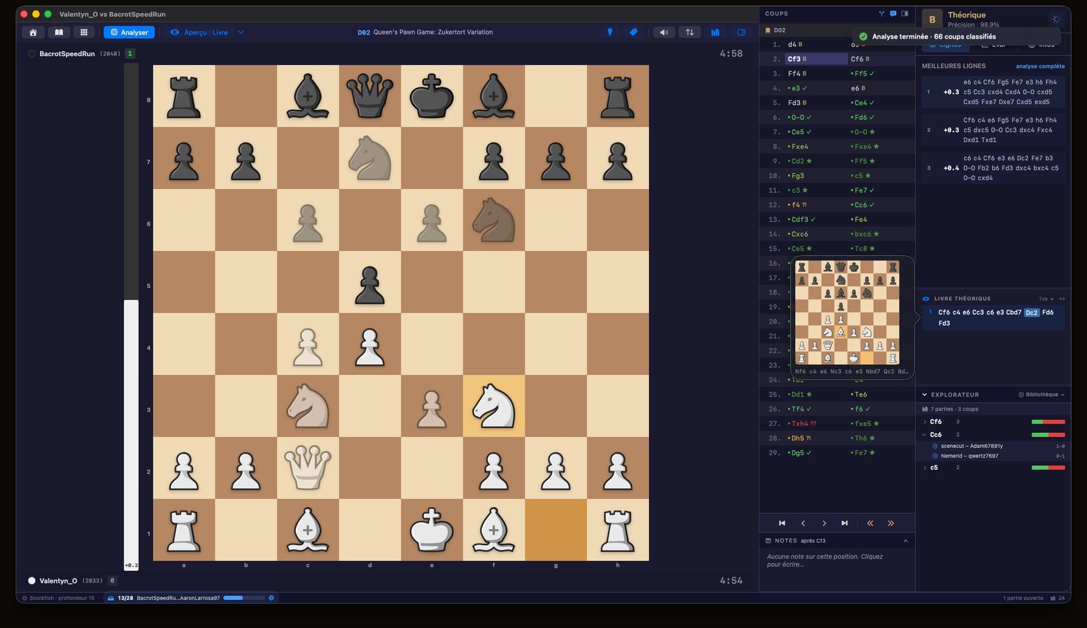The width and height of the screenshot is (1087, 628).
Task: Open the grid view icon
Action: [x=84, y=33]
